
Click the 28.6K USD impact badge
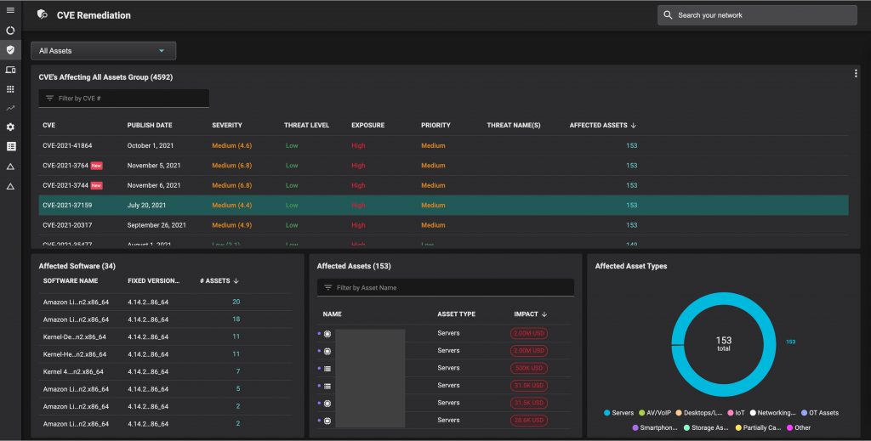click(529, 420)
